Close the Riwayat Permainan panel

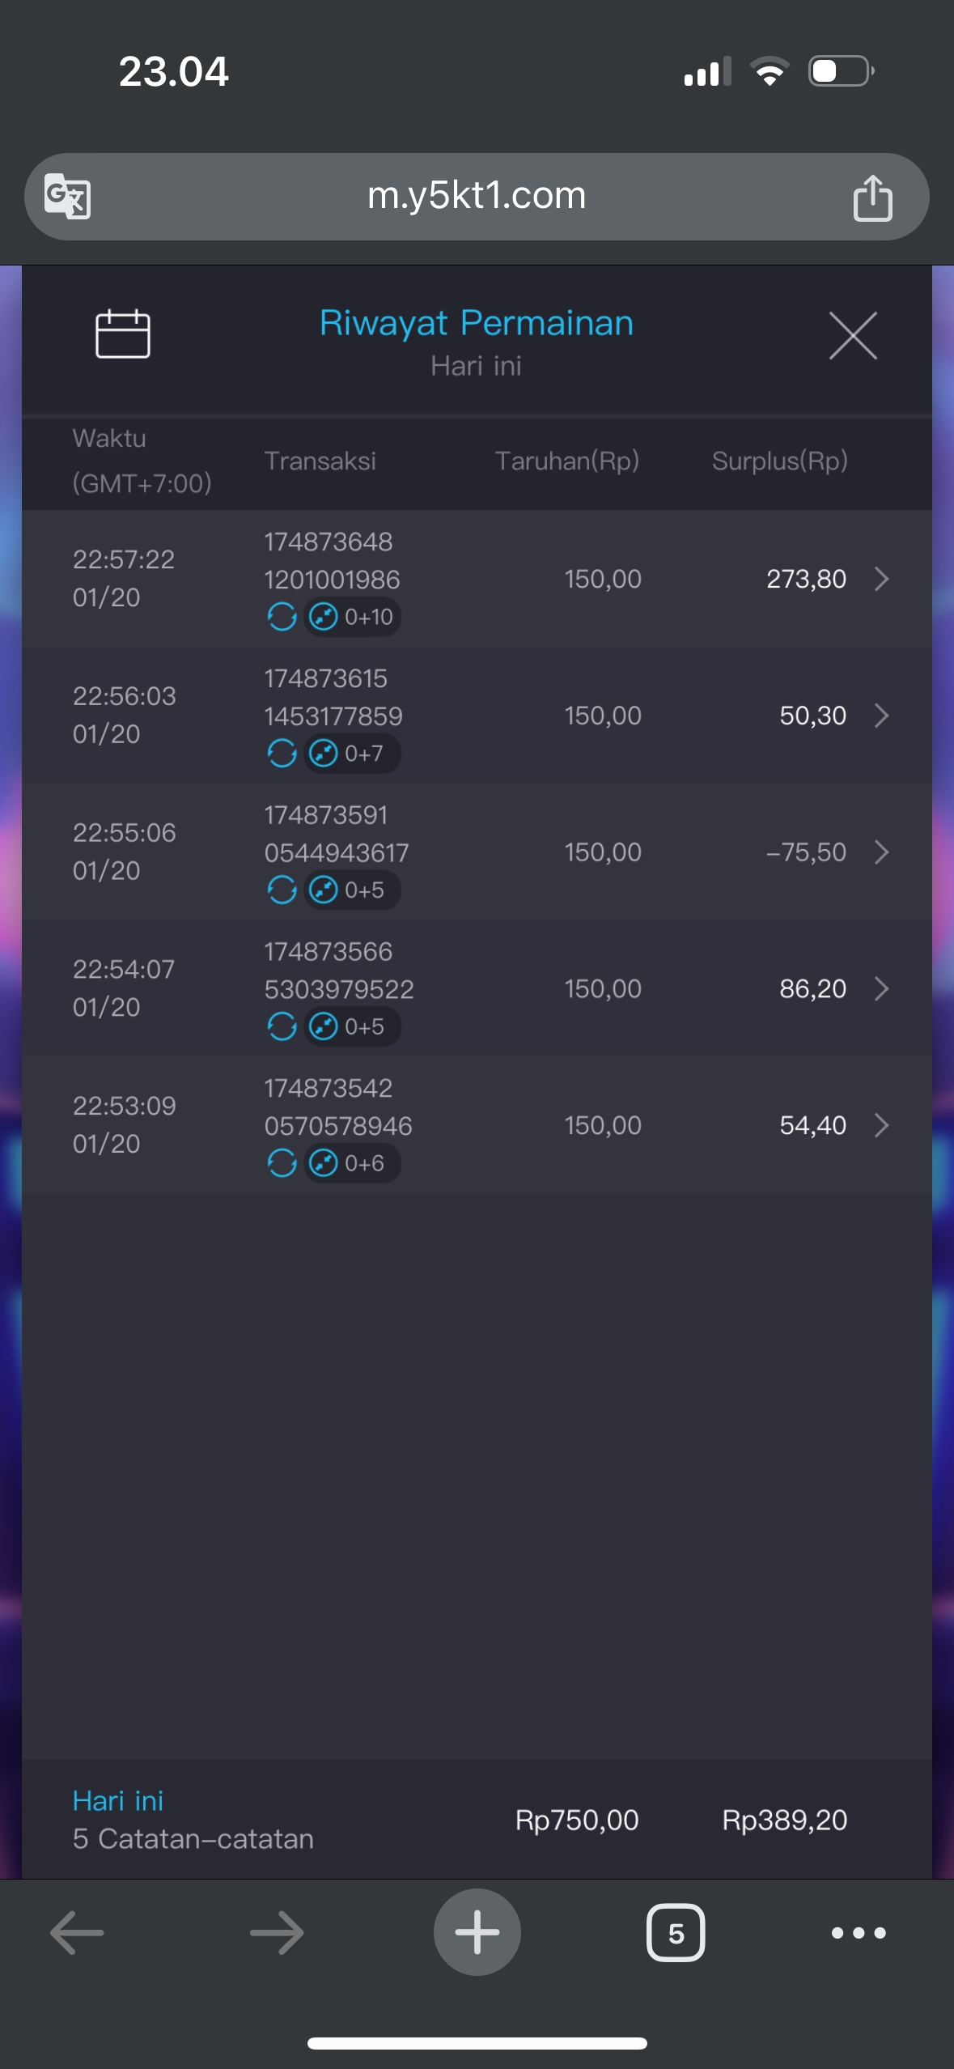point(853,335)
